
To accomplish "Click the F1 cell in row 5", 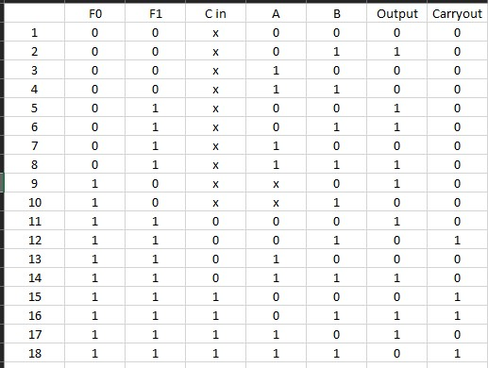I will 155,108.
